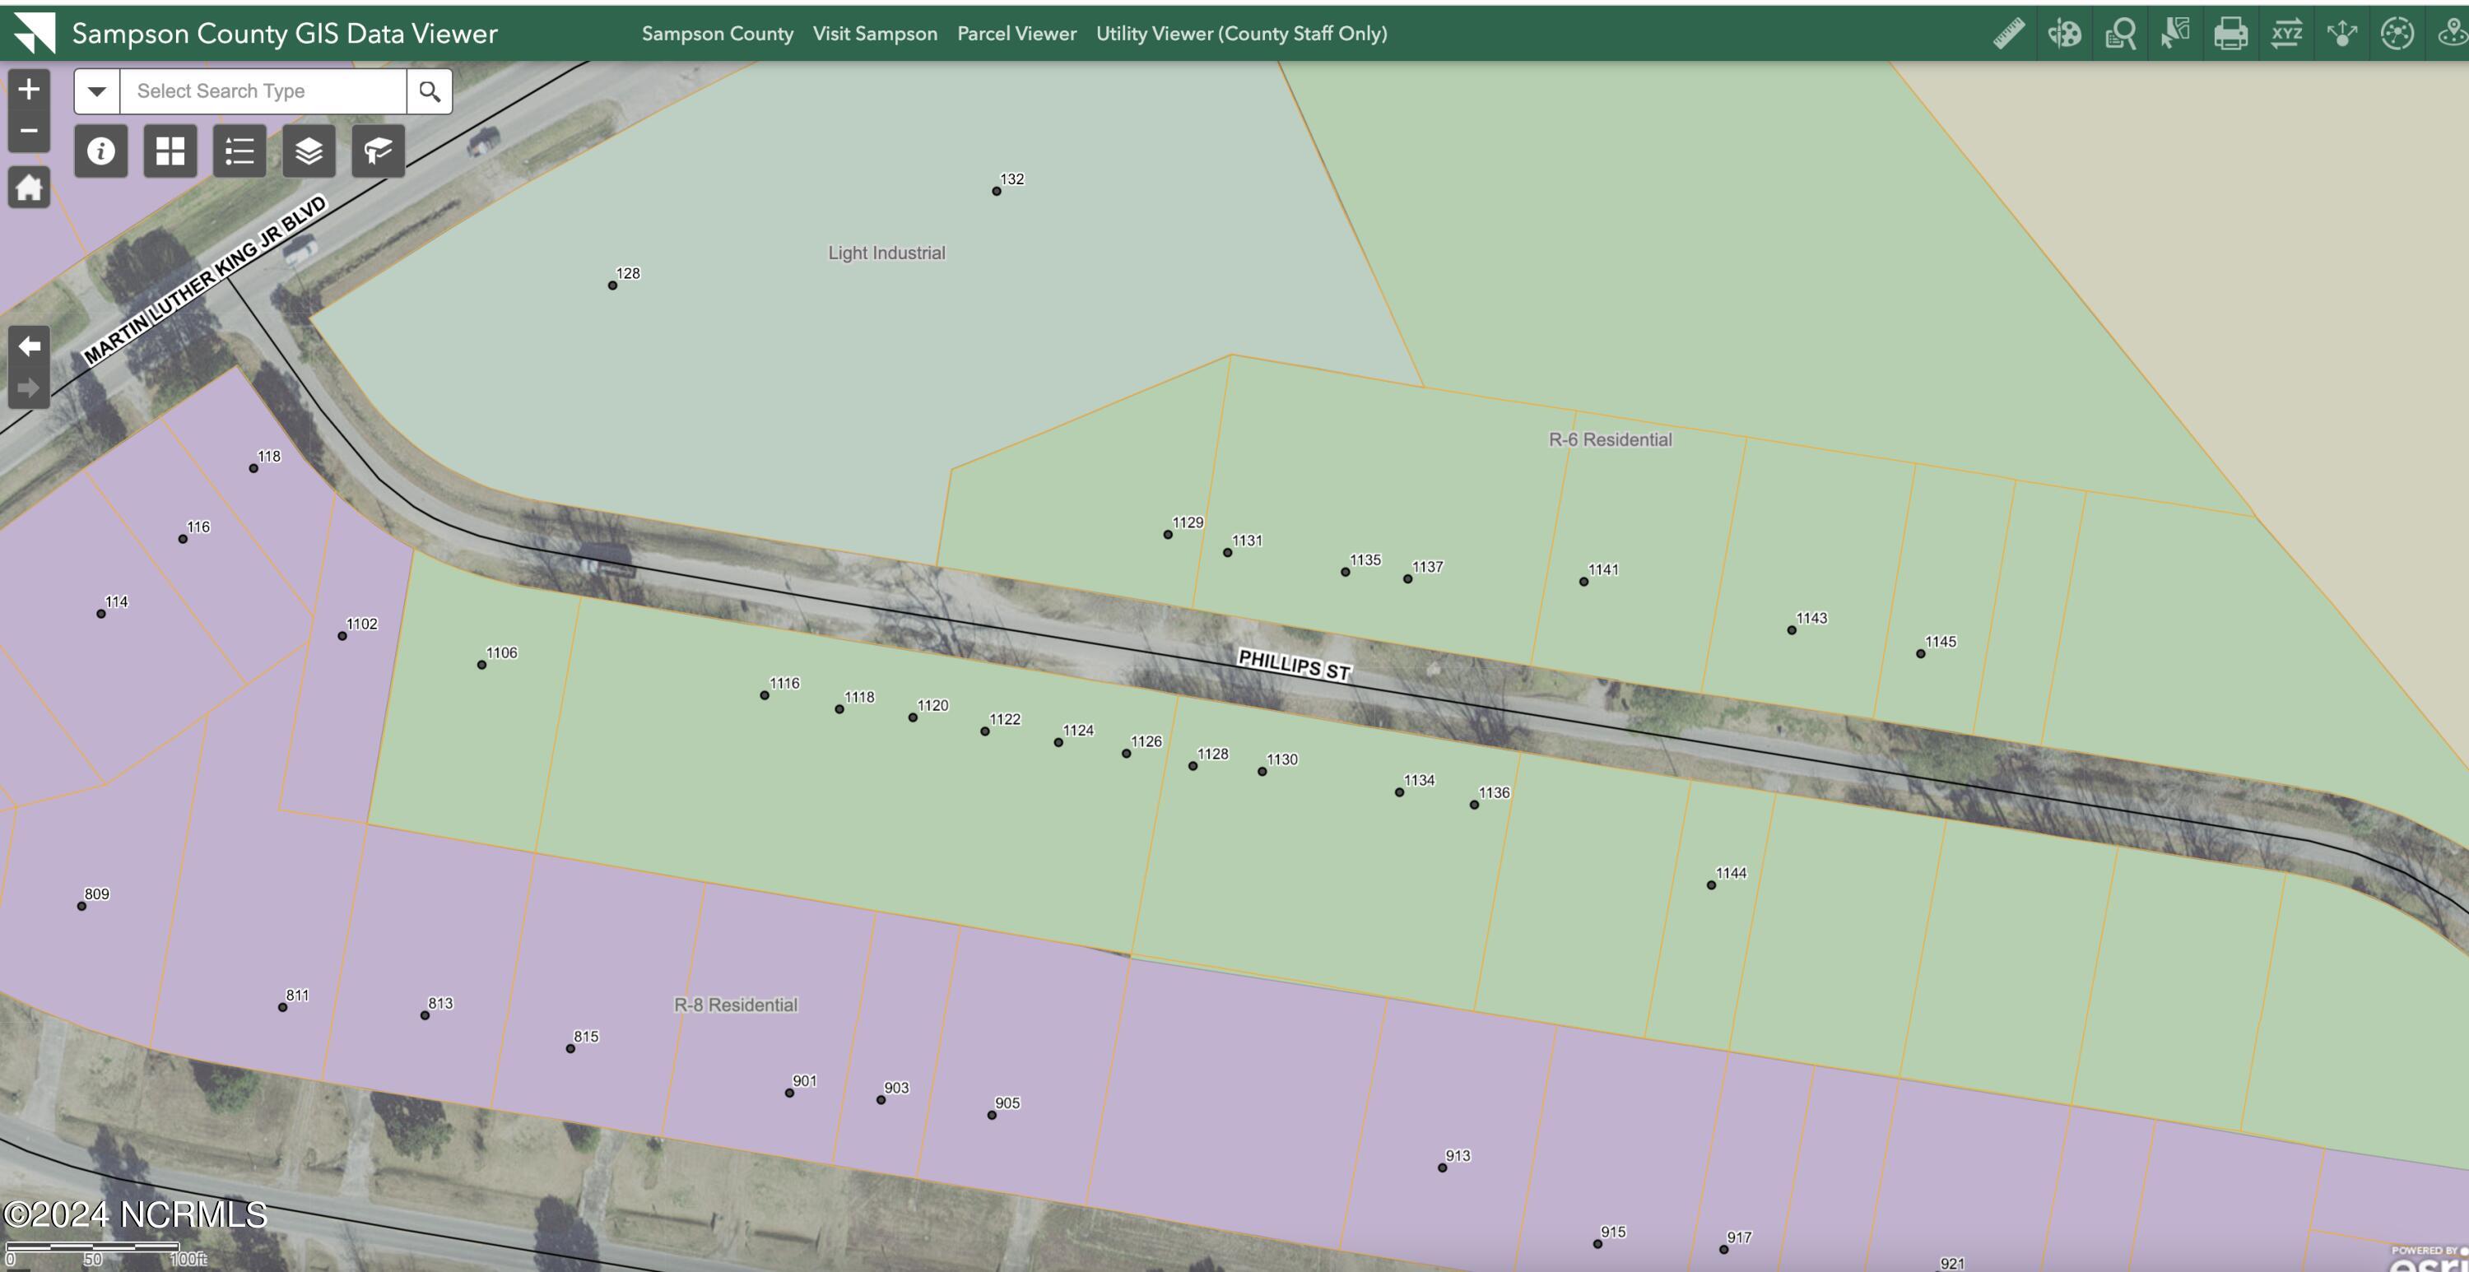Click the search magnifier button
This screenshot has width=2469, height=1272.
[430, 91]
